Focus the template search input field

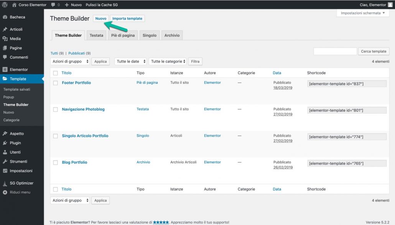[335, 51]
